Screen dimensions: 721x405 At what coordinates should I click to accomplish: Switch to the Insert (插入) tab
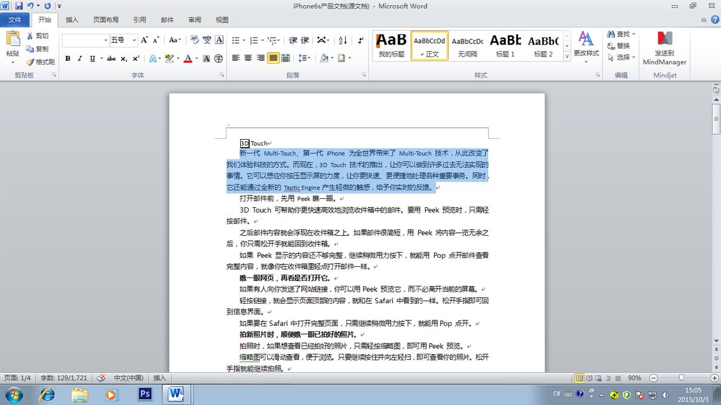[72, 20]
